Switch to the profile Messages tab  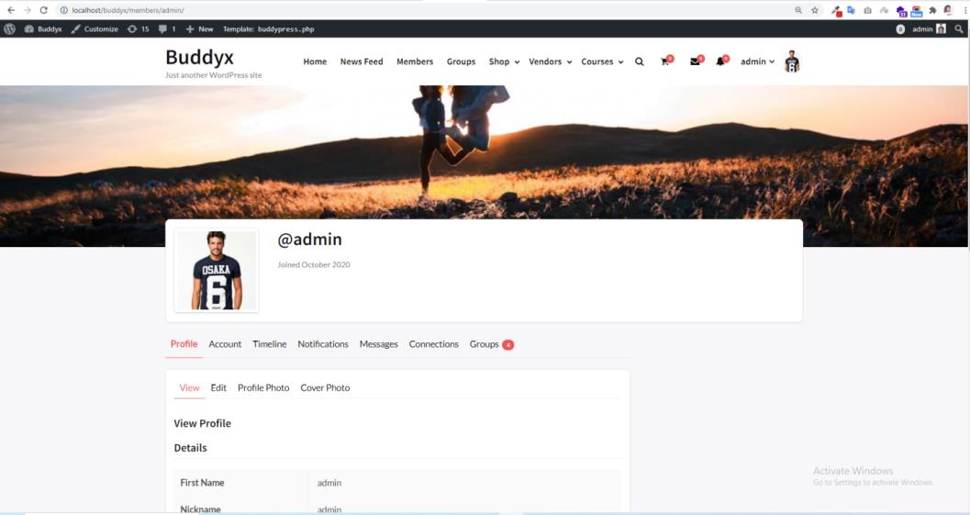pos(379,344)
